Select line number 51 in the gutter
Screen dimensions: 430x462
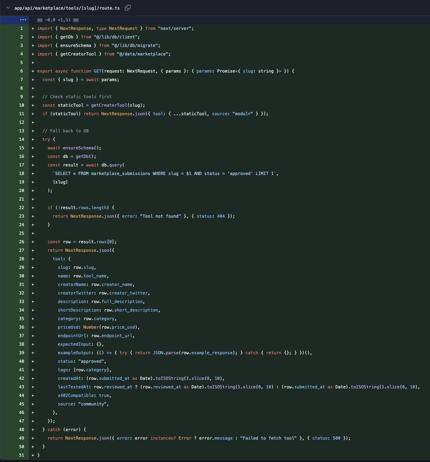[x=22, y=455]
